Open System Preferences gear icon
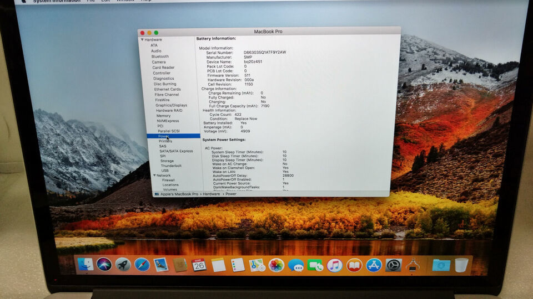The width and height of the screenshot is (533, 299). [x=393, y=265]
